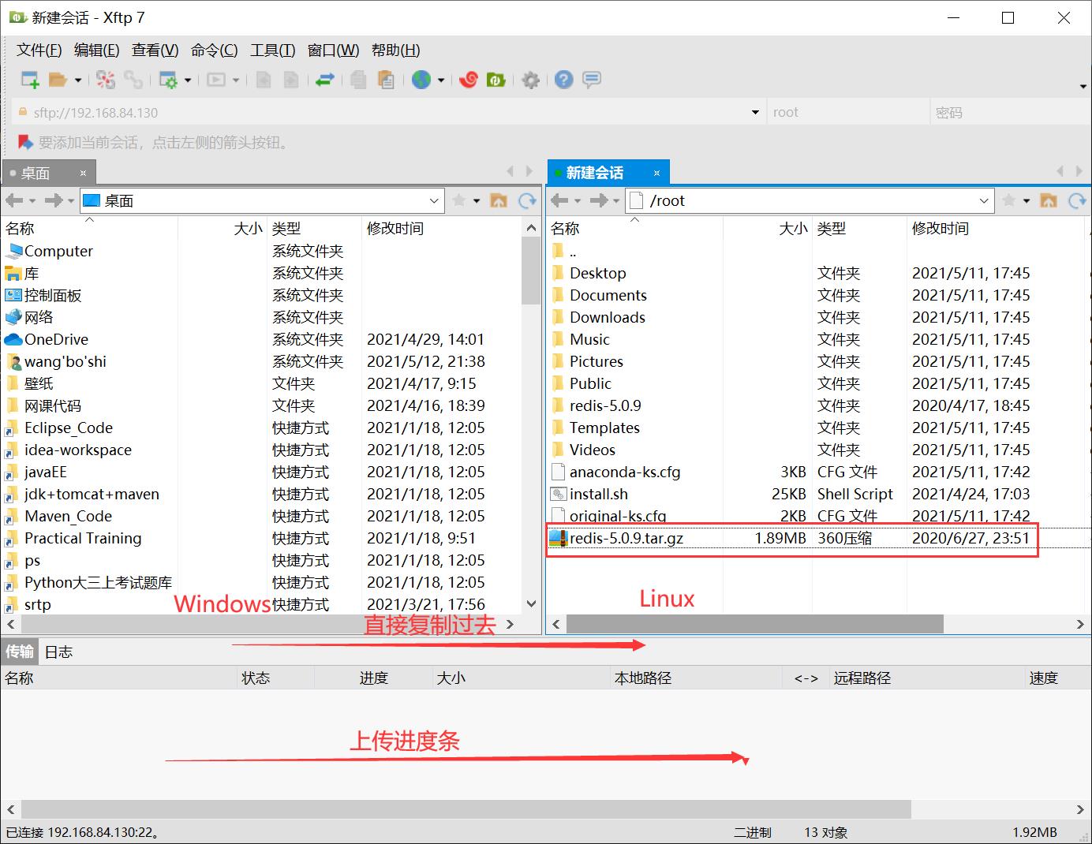Expand the address bar history dropdown
Screen dimensions: 1092x844
tap(755, 113)
